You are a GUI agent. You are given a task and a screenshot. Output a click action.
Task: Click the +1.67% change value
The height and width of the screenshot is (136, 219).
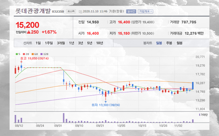click(x=49, y=32)
